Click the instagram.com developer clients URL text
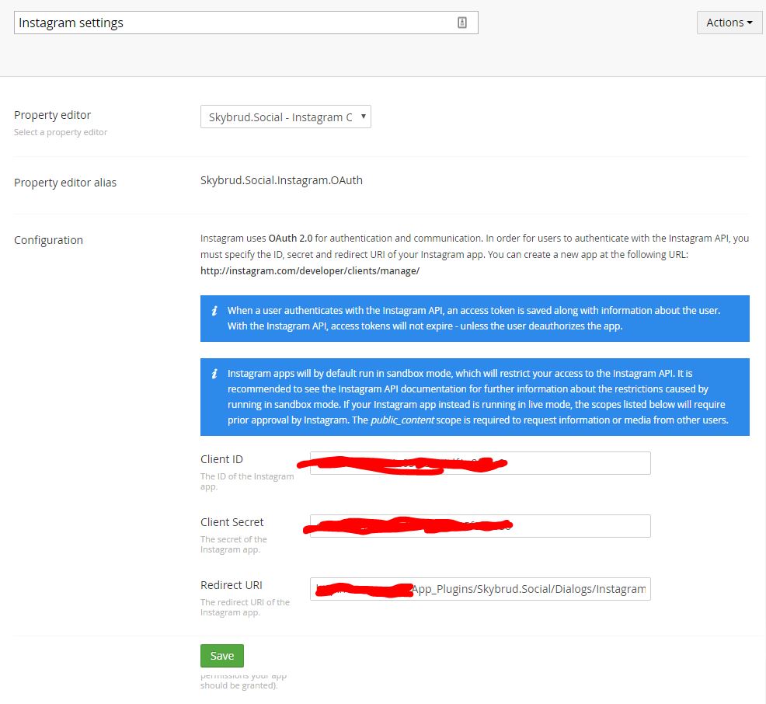The image size is (766, 704). (310, 270)
